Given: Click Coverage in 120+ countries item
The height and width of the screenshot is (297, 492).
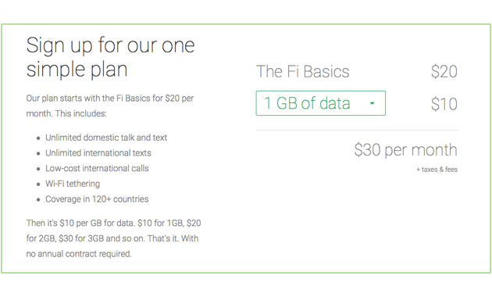Looking at the screenshot, I should point(97,199).
